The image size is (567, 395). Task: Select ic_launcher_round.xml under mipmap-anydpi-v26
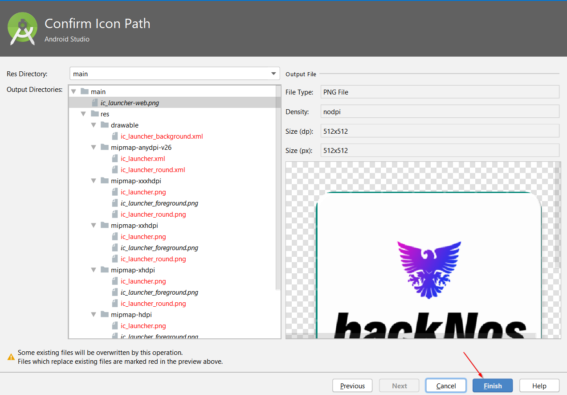153,170
